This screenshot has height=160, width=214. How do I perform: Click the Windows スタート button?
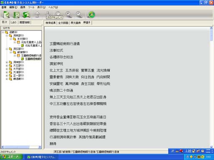[x=11, y=157]
